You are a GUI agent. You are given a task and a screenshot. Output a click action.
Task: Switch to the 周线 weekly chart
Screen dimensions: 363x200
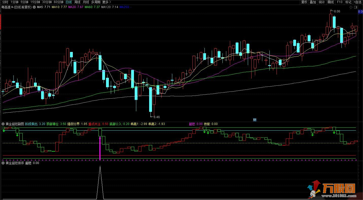(x=77, y=2)
